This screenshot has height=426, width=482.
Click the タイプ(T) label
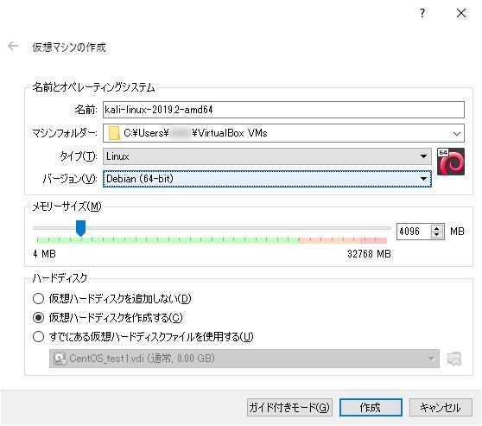[79, 156]
